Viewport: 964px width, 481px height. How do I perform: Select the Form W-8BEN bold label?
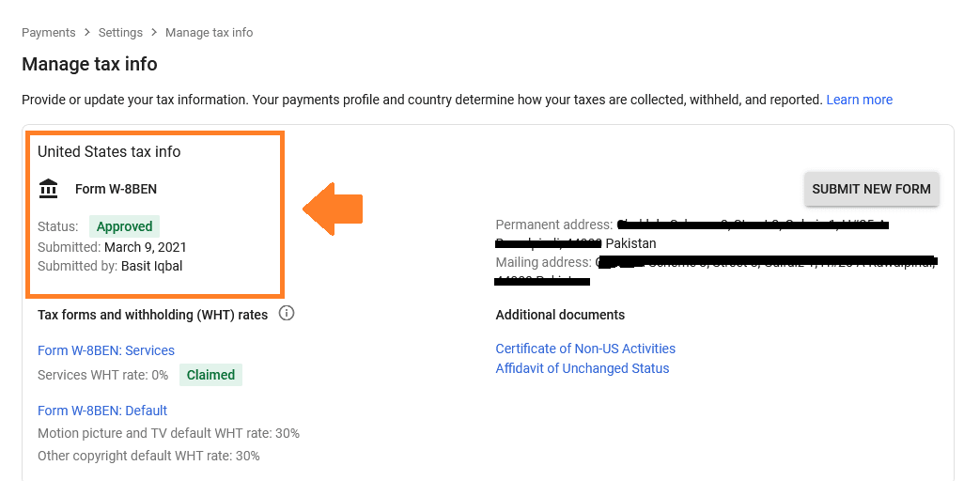[x=117, y=189]
